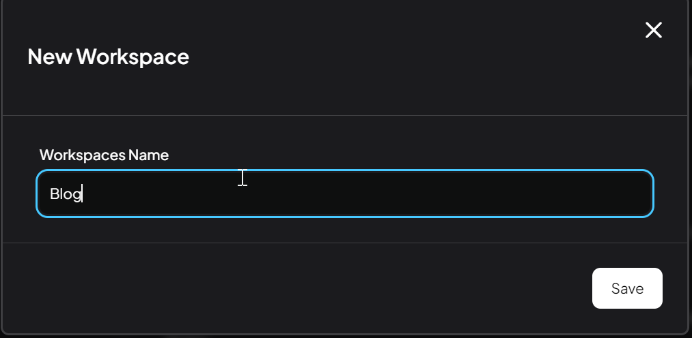
Task: Click the "New Workspace" dialog title
Action: click(108, 57)
